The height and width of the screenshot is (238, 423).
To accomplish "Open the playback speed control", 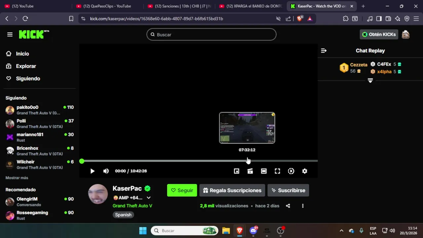I will point(291,171).
